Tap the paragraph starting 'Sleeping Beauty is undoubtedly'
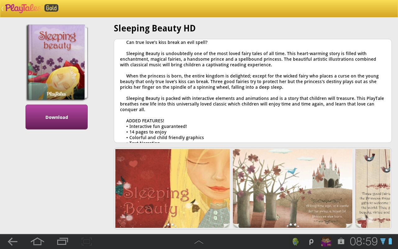398x249 pixels. [x=248, y=59]
